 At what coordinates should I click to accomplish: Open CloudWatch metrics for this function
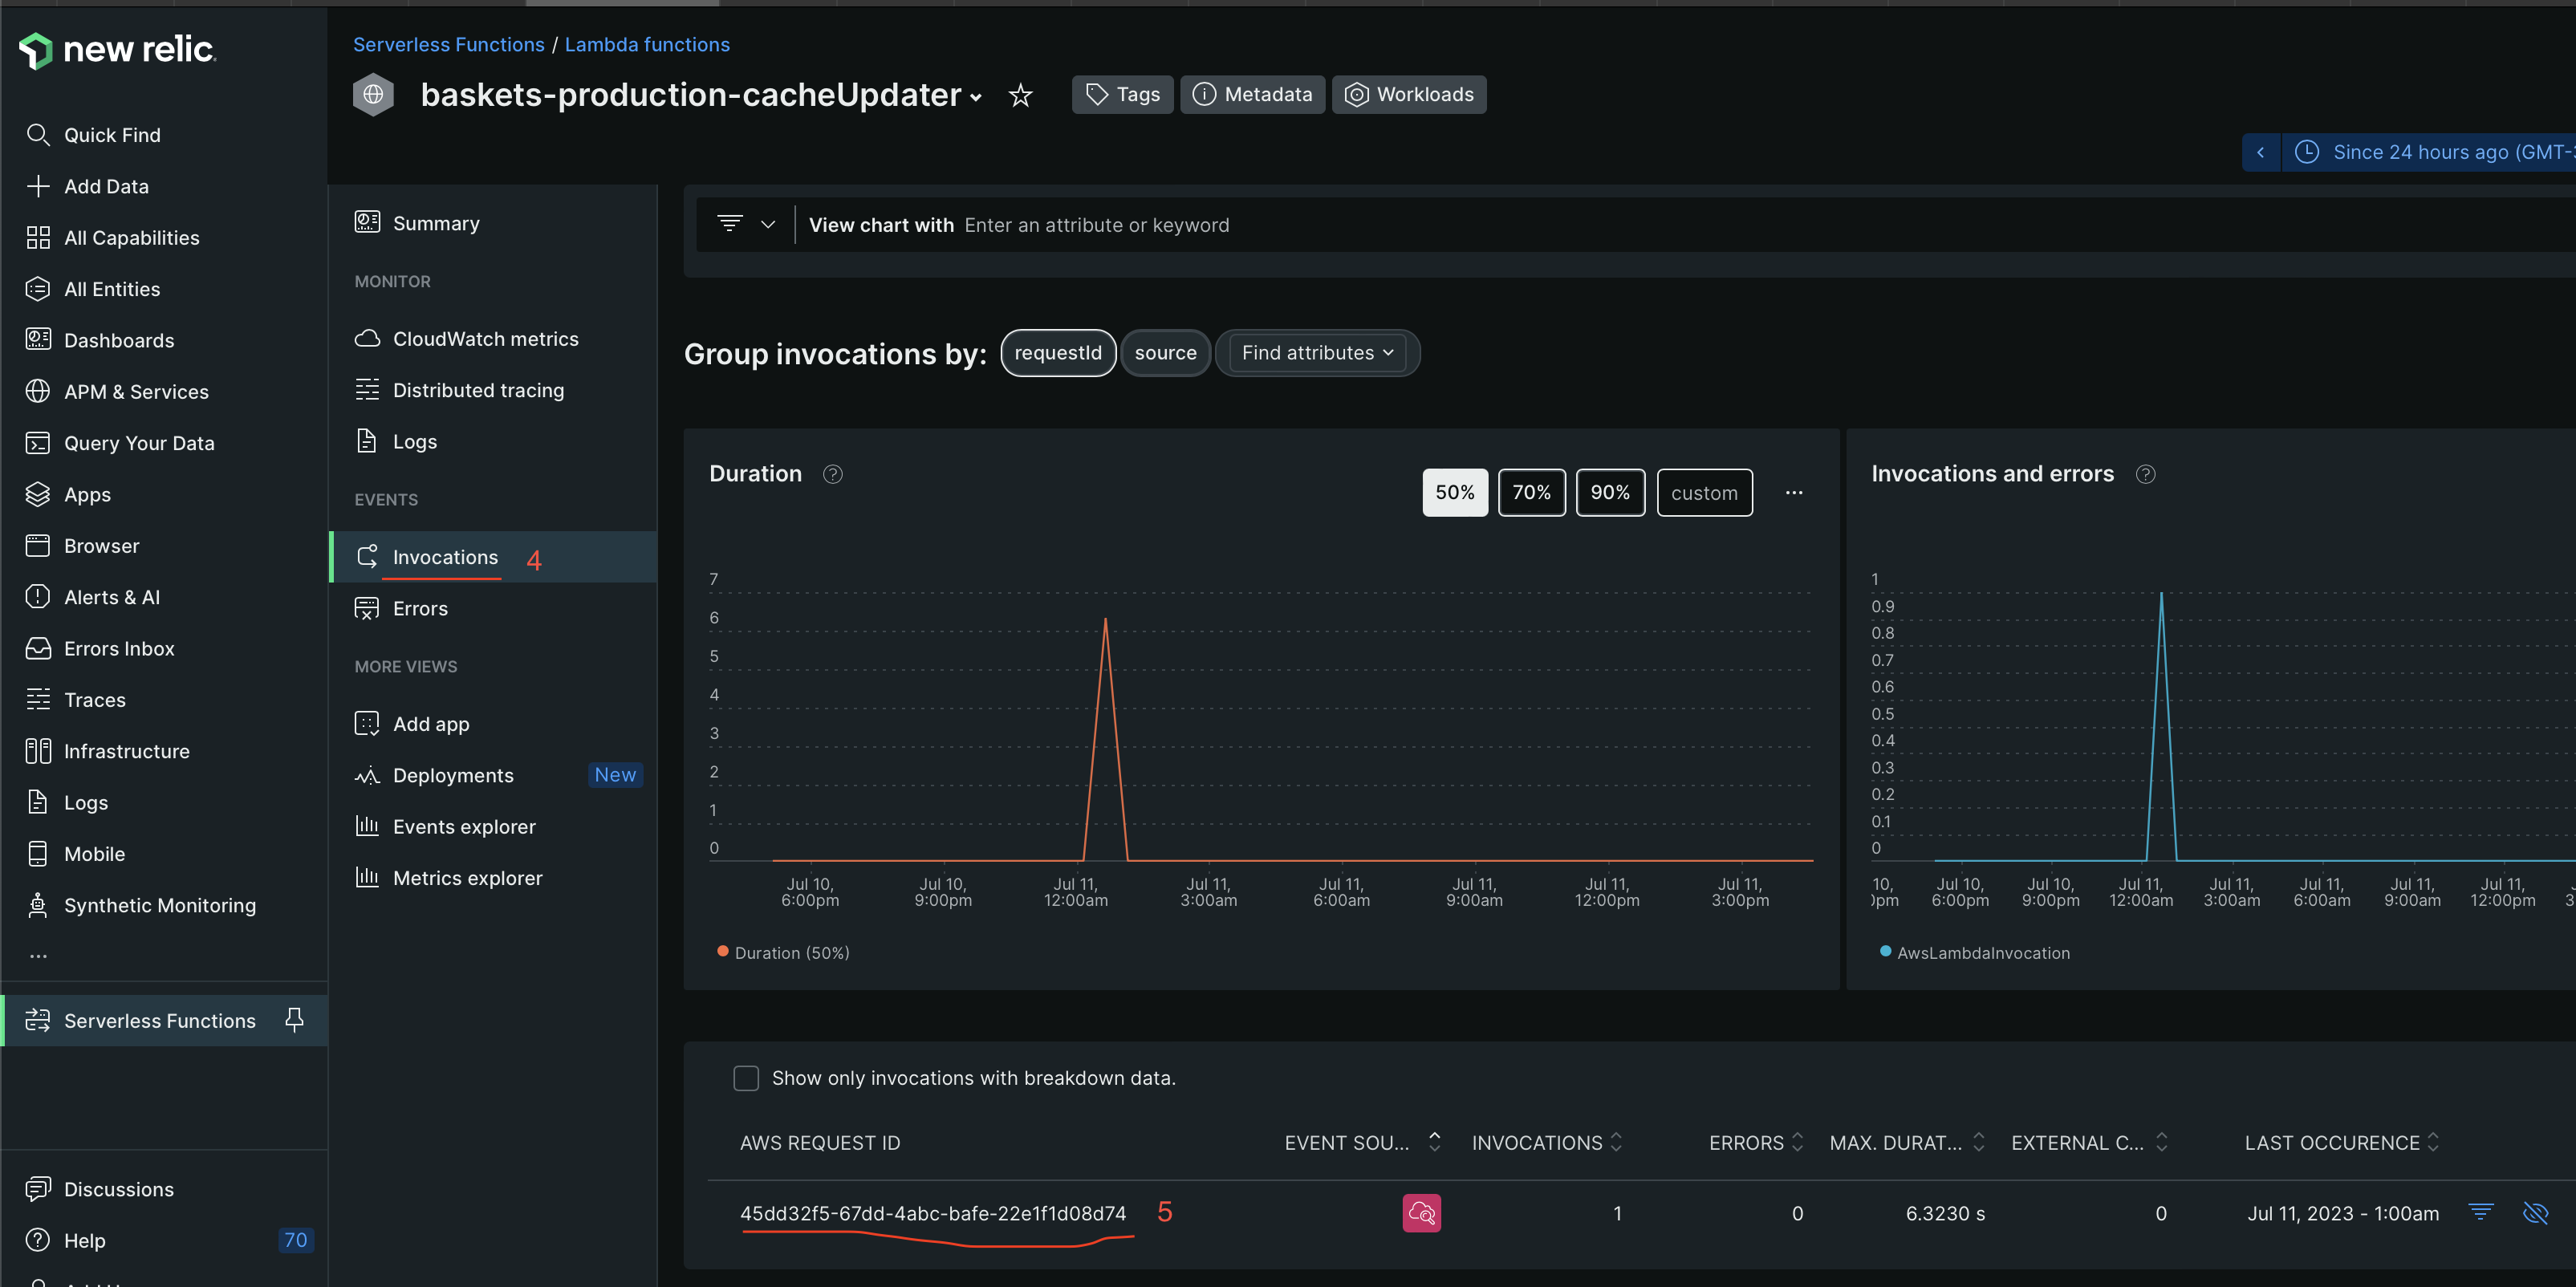click(x=486, y=338)
